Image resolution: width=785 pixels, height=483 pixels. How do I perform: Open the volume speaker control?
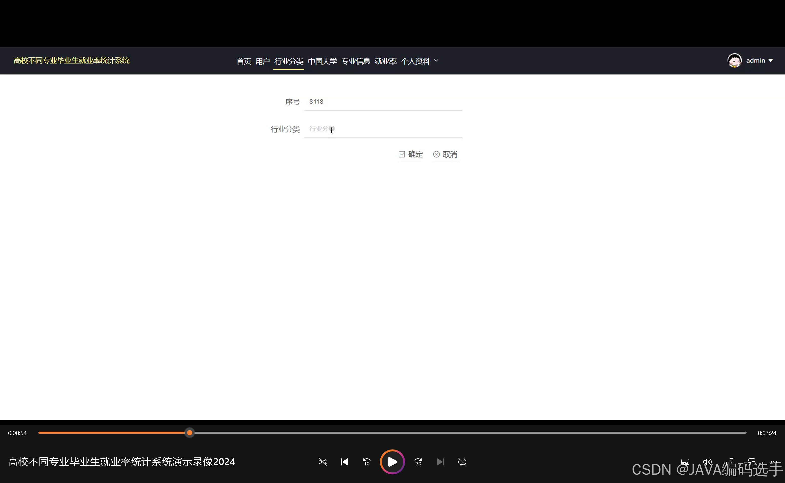tap(707, 462)
